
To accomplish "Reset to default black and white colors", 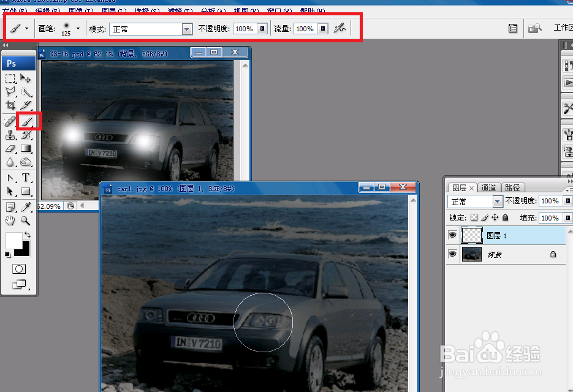I will 8,254.
